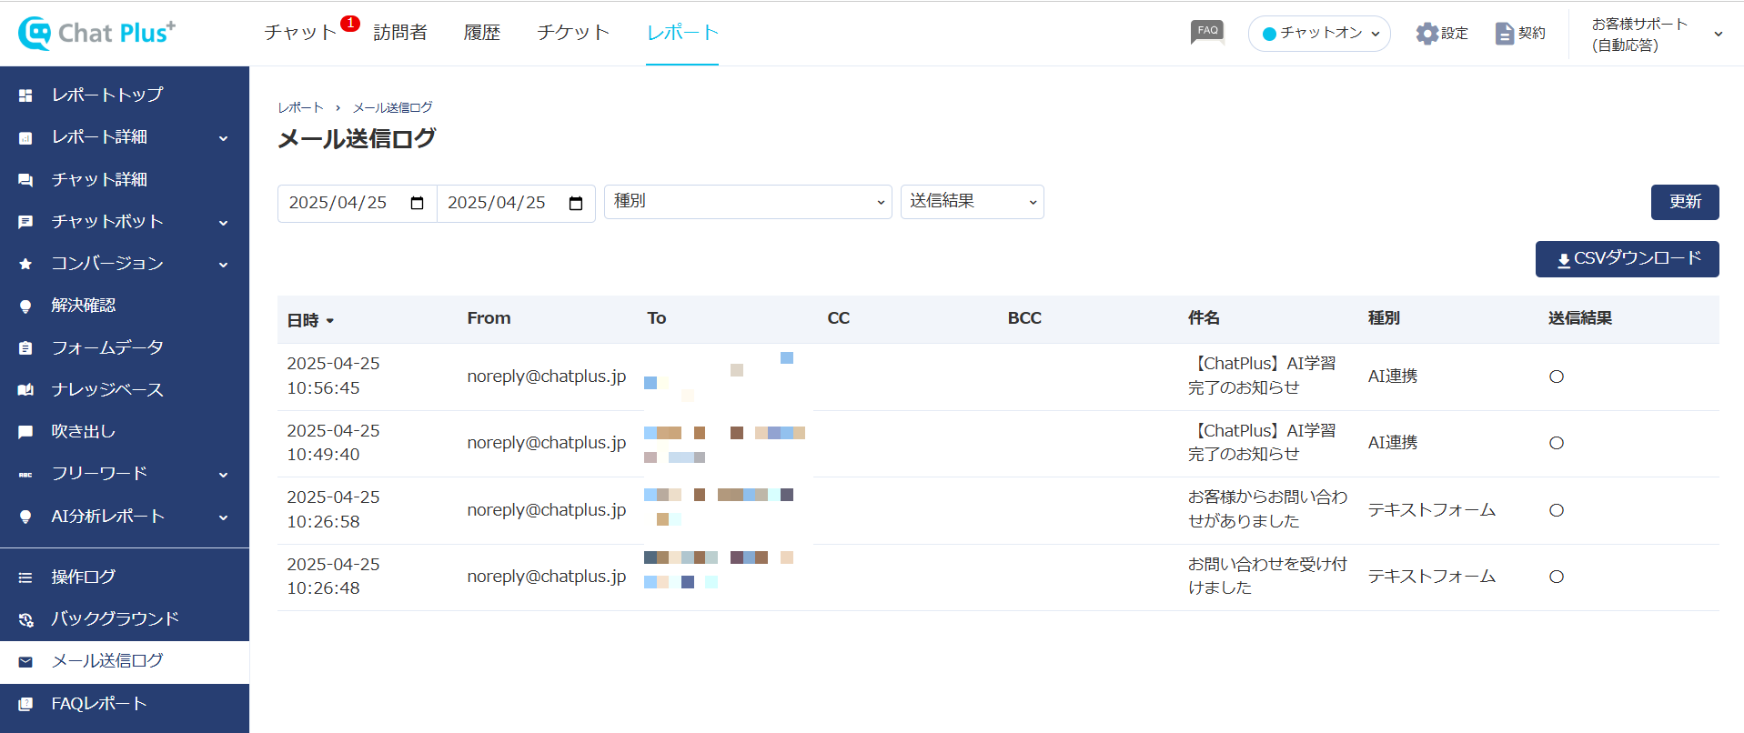
Task: Toggle the チャットオン status switch
Action: tap(1319, 34)
